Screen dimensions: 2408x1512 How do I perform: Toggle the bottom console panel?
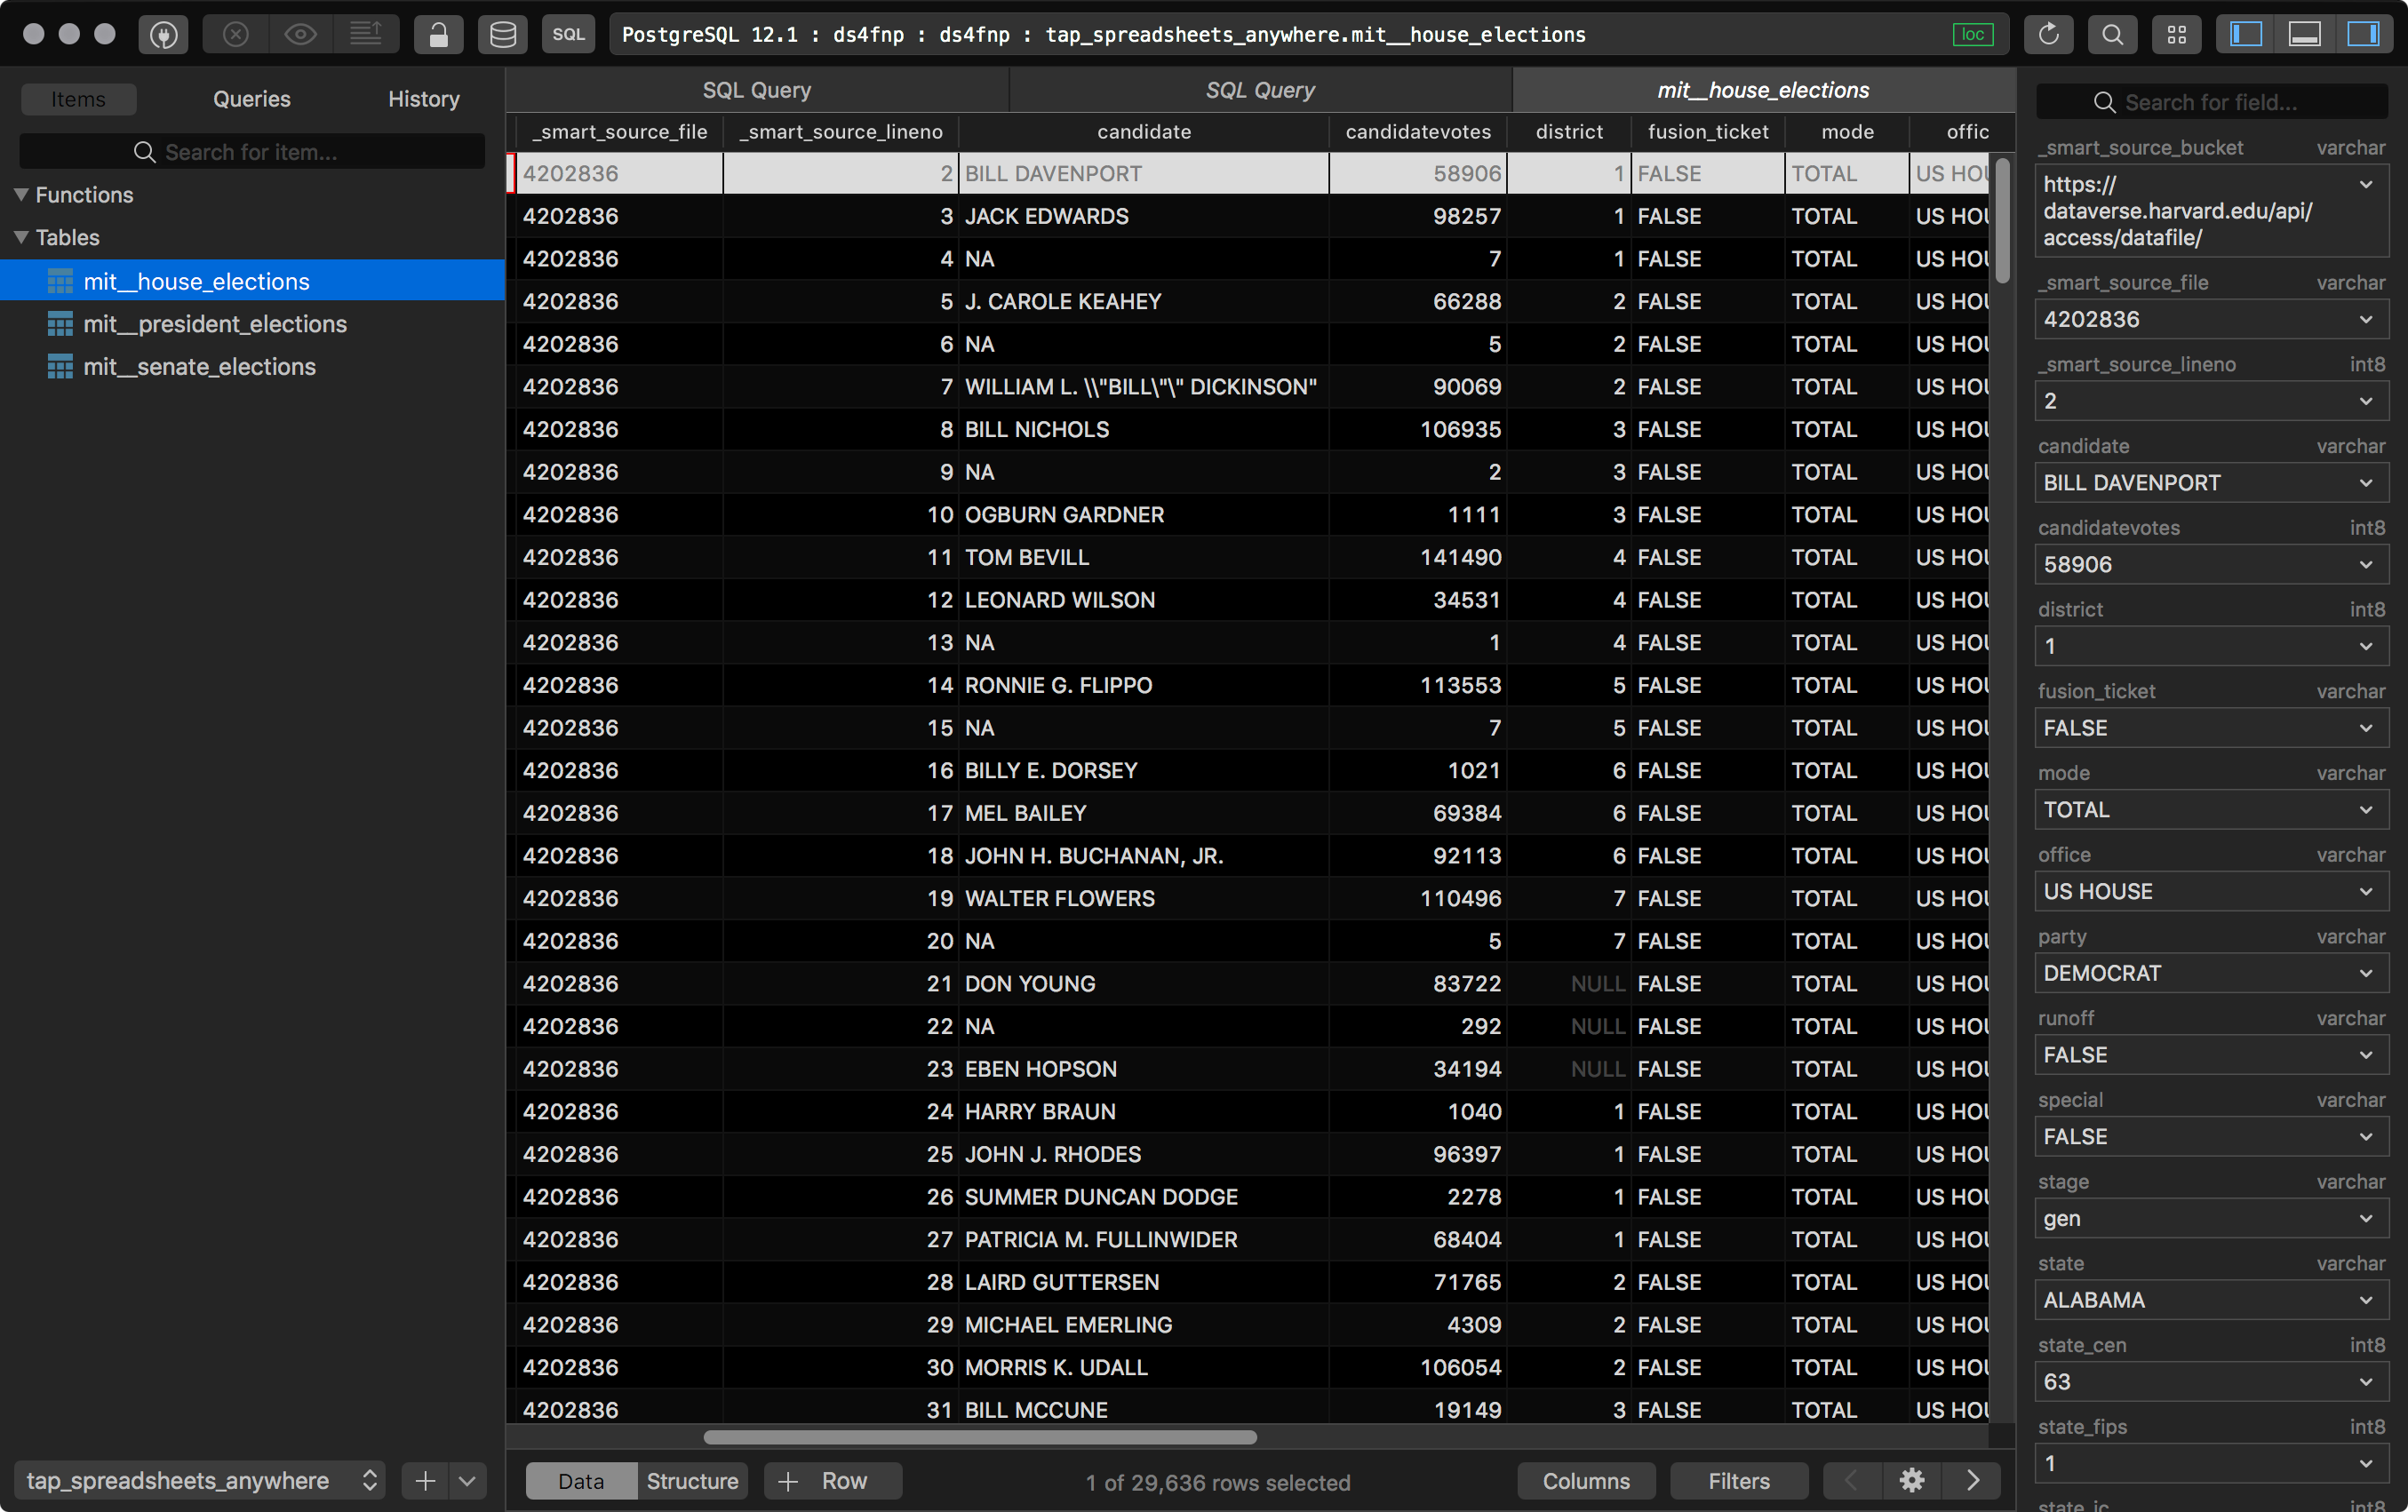[x=2304, y=35]
